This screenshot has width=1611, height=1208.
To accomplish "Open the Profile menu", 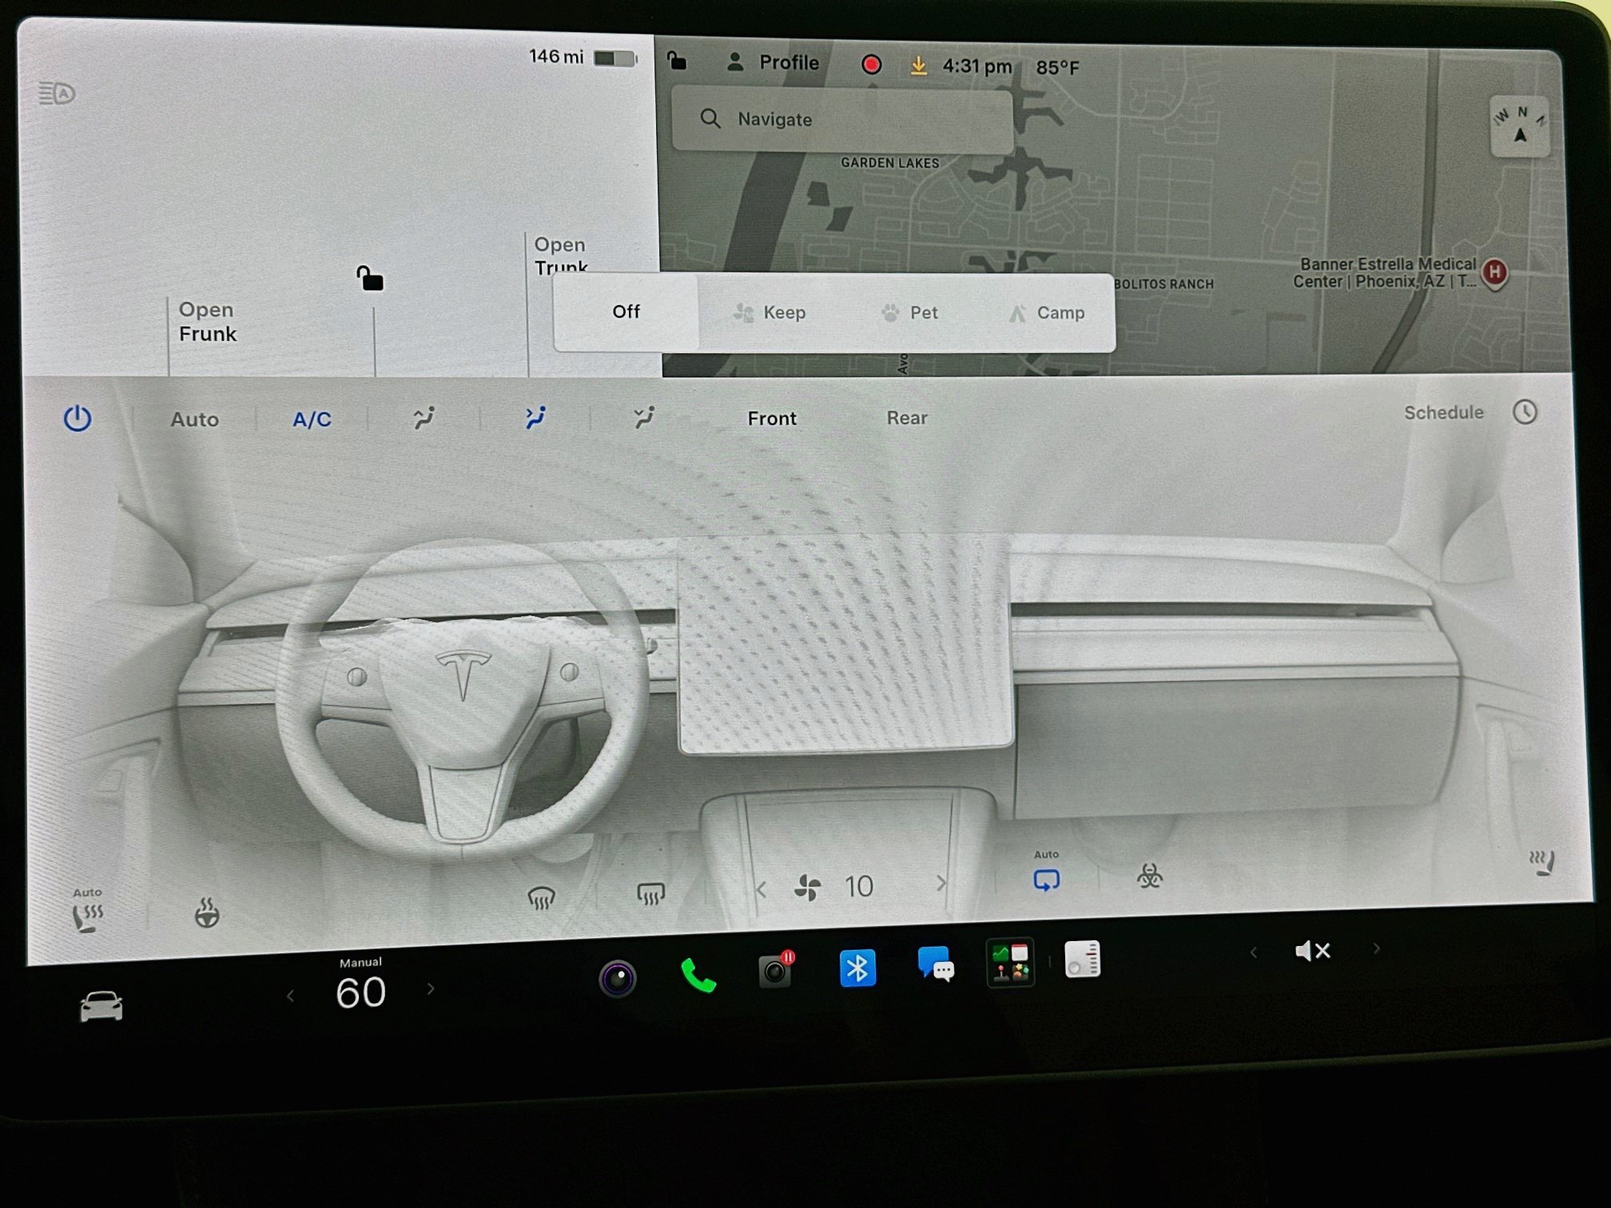I will [773, 62].
